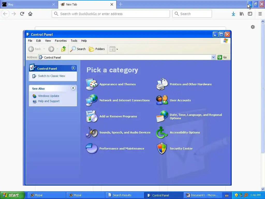
Task: Click the browser vertical scrollbar down arrow
Action: (x=263, y=189)
